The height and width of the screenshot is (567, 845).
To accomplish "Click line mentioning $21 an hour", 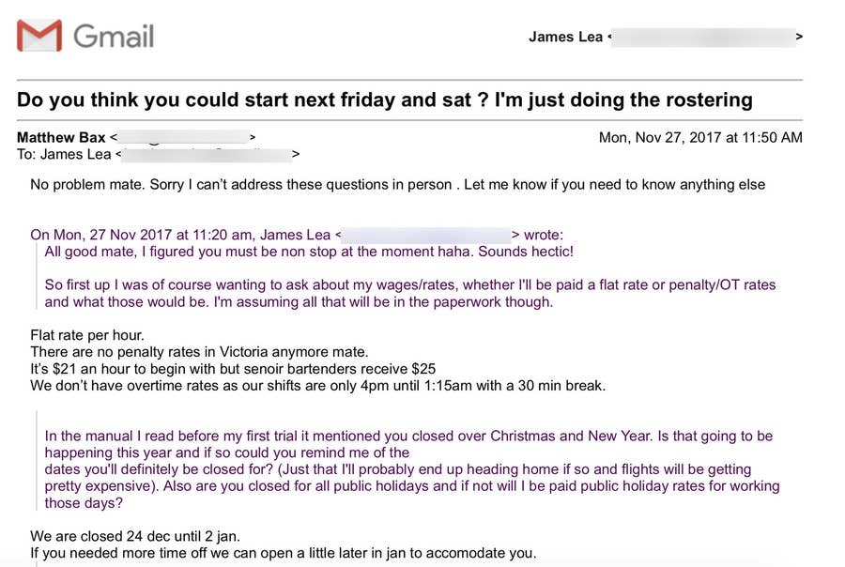I will tap(233, 369).
